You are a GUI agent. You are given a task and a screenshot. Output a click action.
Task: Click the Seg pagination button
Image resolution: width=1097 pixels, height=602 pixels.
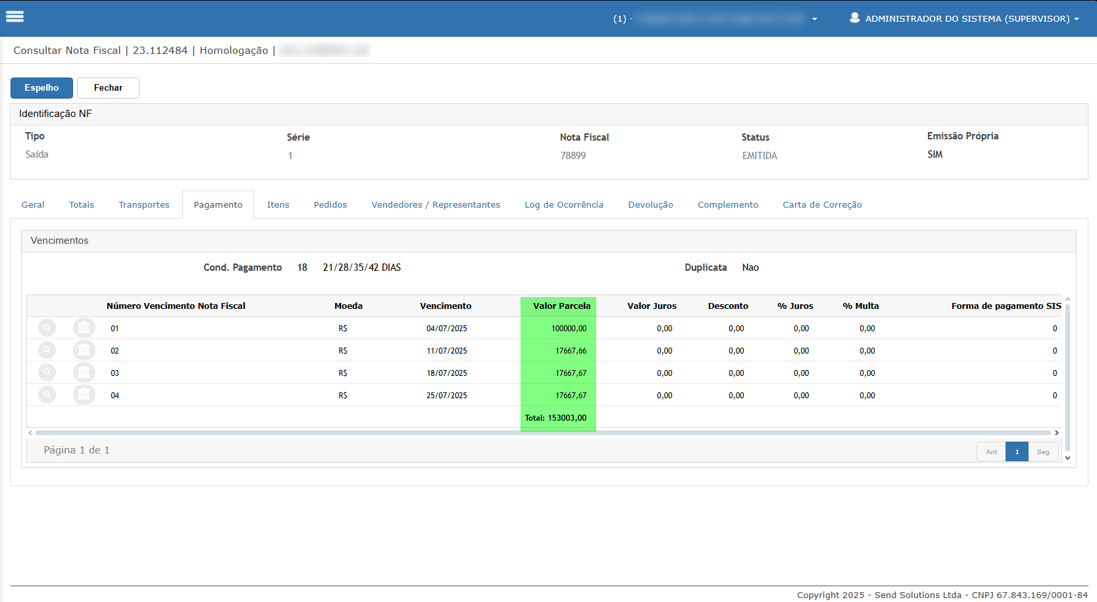[x=1043, y=451]
